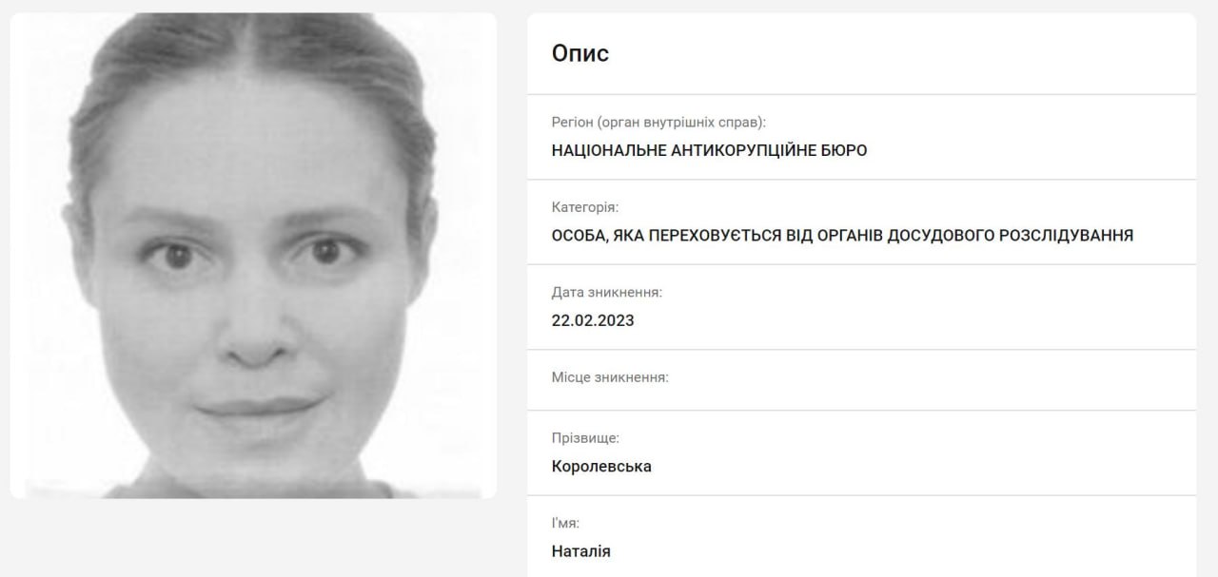Click the date value 22.02.2023
This screenshot has height=577, width=1218.
click(x=593, y=320)
